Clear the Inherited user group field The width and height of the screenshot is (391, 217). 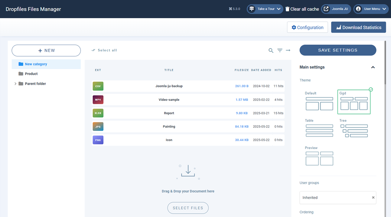click(x=373, y=198)
